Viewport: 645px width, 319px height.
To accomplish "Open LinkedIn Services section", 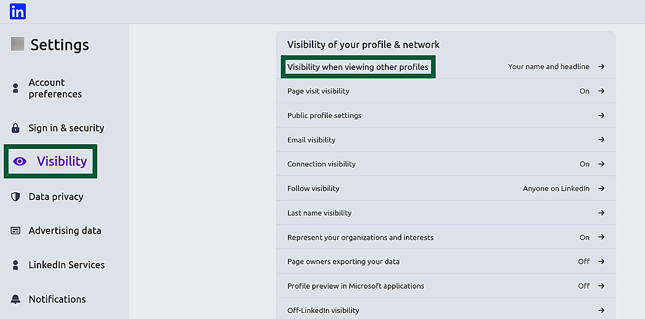I will click(x=67, y=265).
